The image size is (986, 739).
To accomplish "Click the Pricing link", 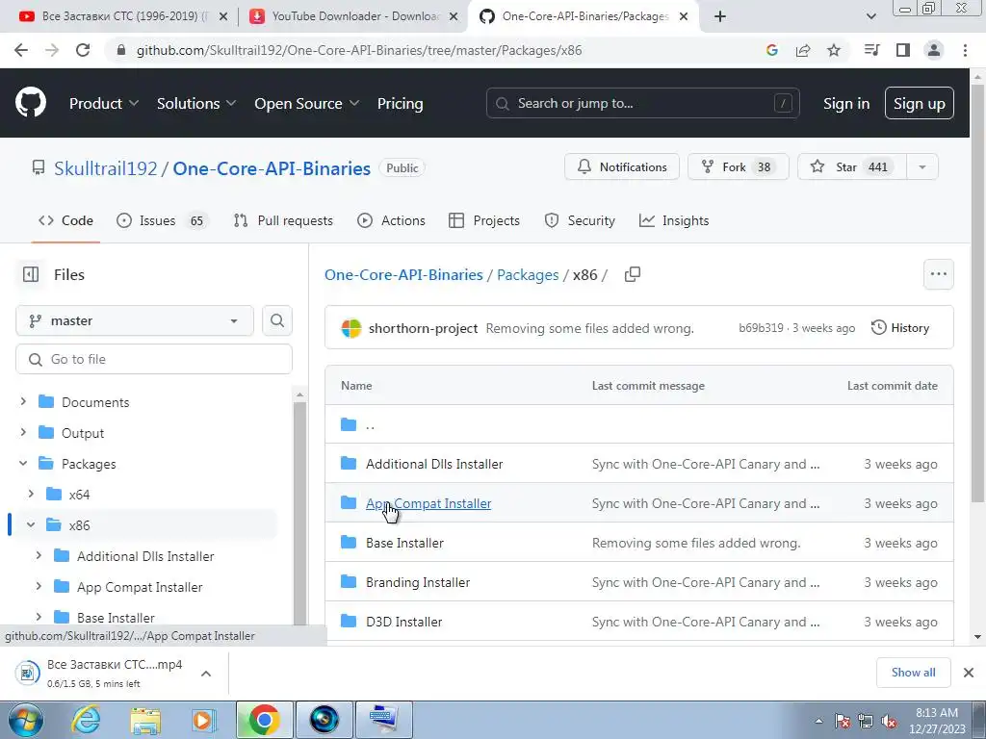I will click(x=400, y=103).
